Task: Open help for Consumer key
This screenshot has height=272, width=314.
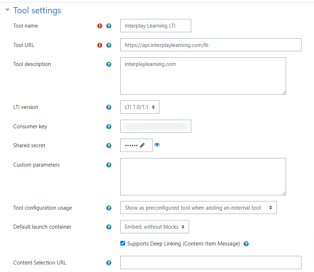Action: 109,127
